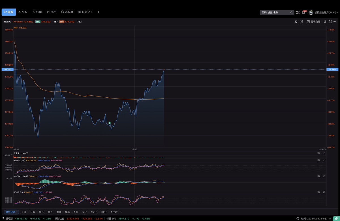
Task: Open the 选股器 tab
Action: pos(67,12)
